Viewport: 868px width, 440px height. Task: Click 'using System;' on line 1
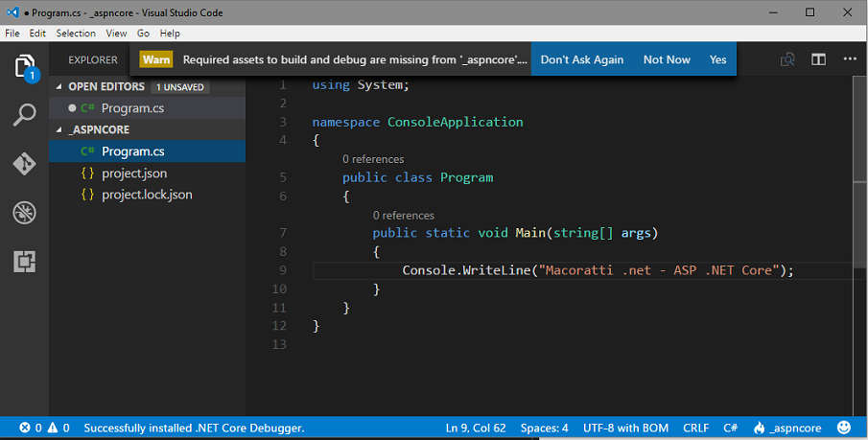[361, 84]
